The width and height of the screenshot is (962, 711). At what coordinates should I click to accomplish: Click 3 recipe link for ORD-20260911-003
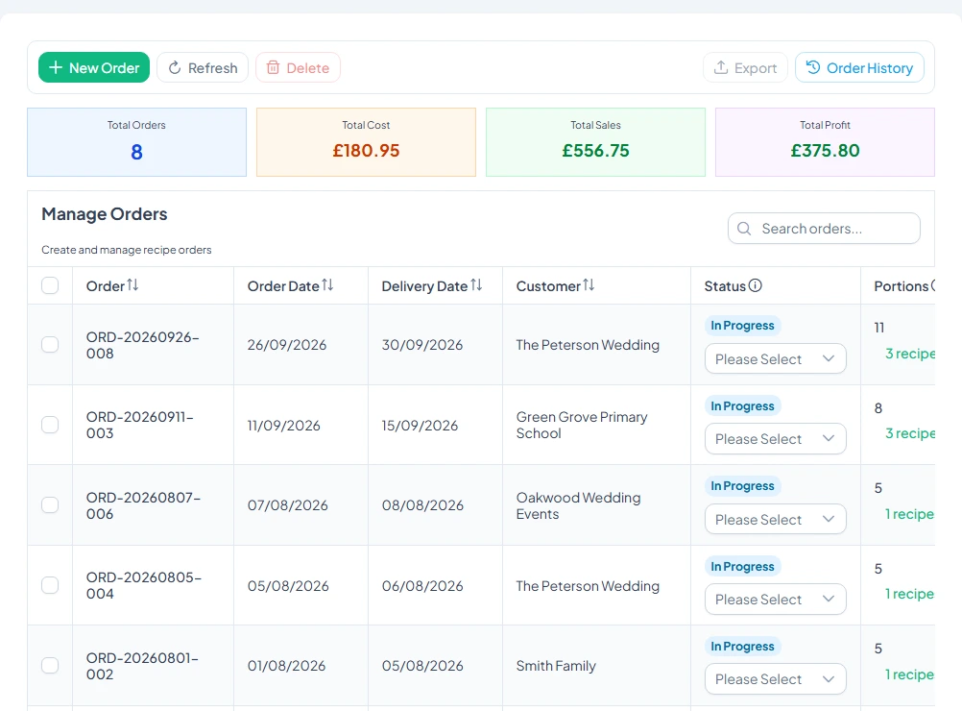pyautogui.click(x=910, y=433)
